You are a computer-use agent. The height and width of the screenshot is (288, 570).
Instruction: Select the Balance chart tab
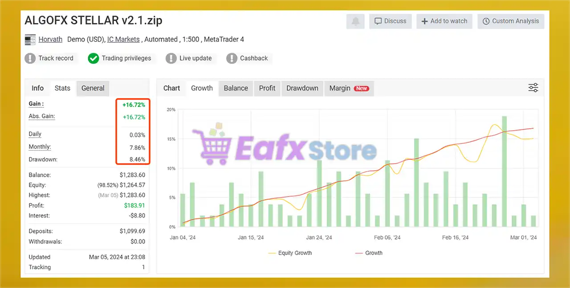pyautogui.click(x=236, y=88)
